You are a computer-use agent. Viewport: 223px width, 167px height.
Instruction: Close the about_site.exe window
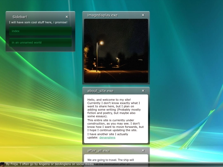(143, 91)
